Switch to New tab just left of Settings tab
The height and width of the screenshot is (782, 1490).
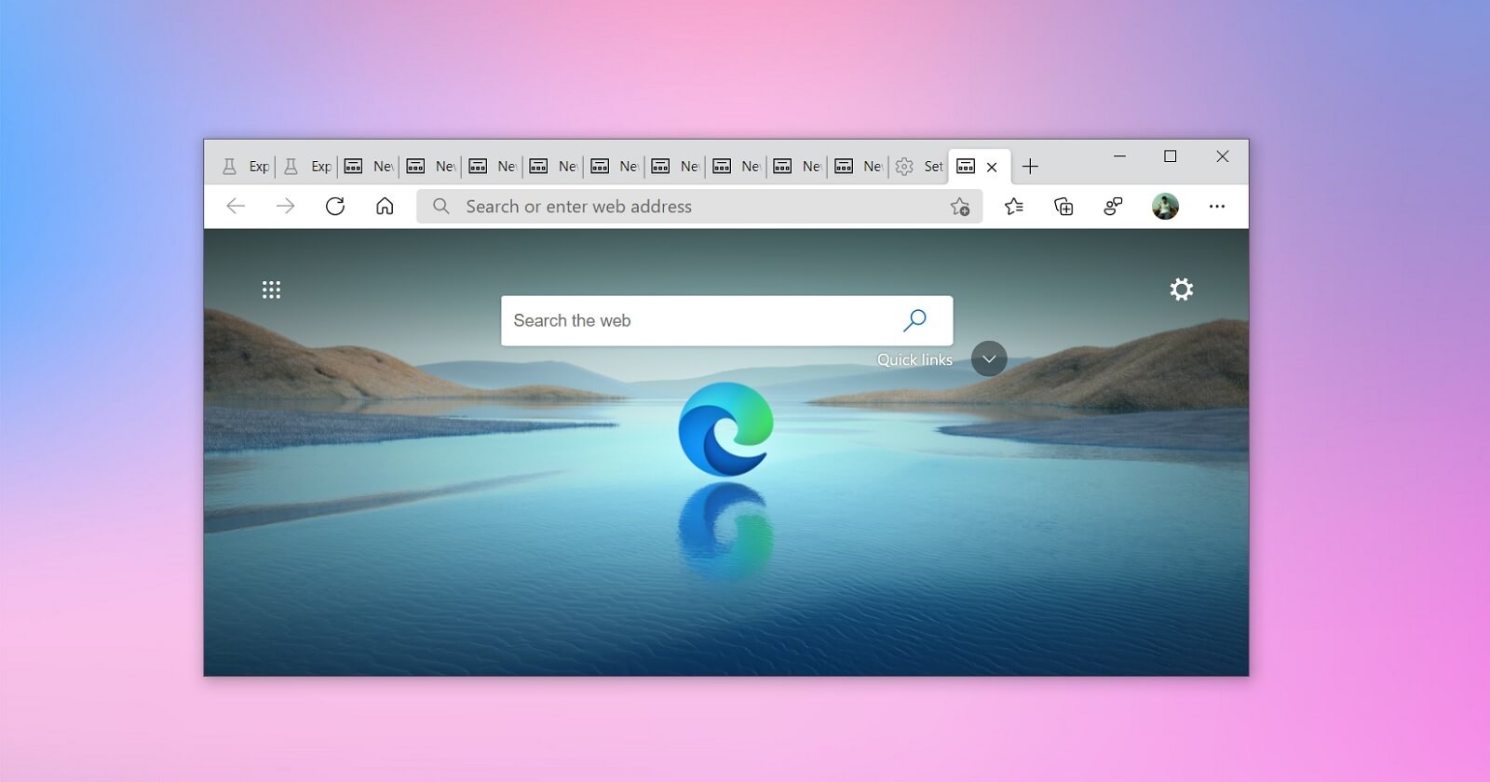(x=858, y=167)
